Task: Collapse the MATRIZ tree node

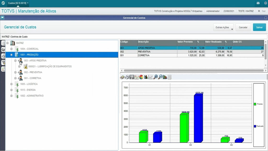Action: click(x=8, y=43)
